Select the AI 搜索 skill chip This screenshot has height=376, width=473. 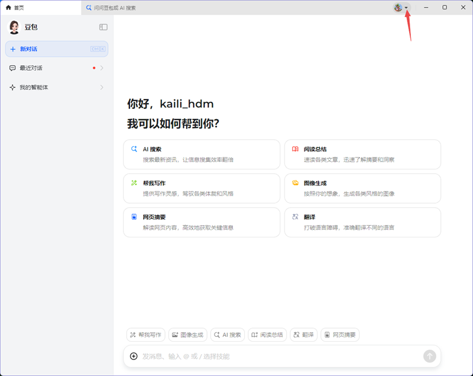coord(227,335)
